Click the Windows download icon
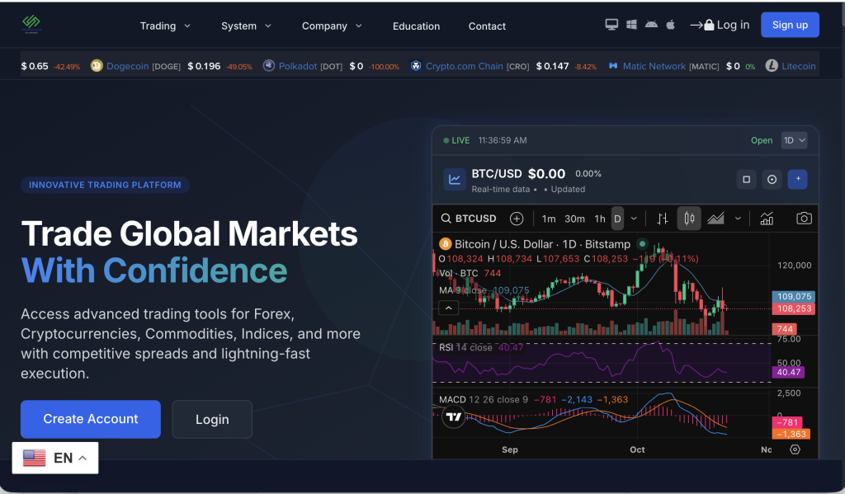845x494 pixels. (x=631, y=25)
